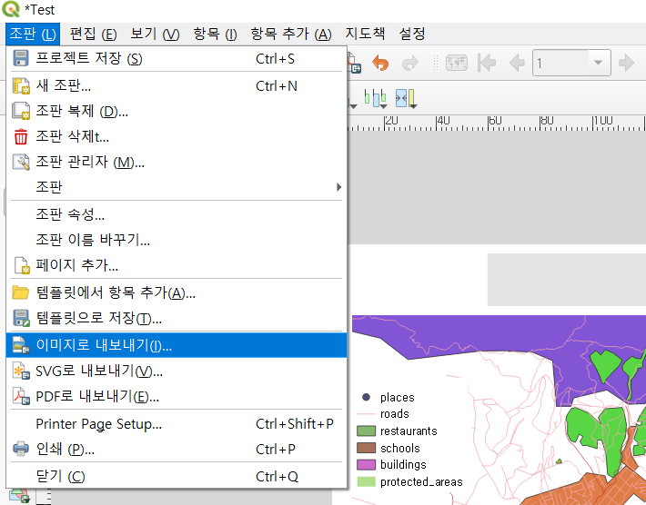Click the 템플릿에서 항목 추가 folder icon

coord(21,292)
